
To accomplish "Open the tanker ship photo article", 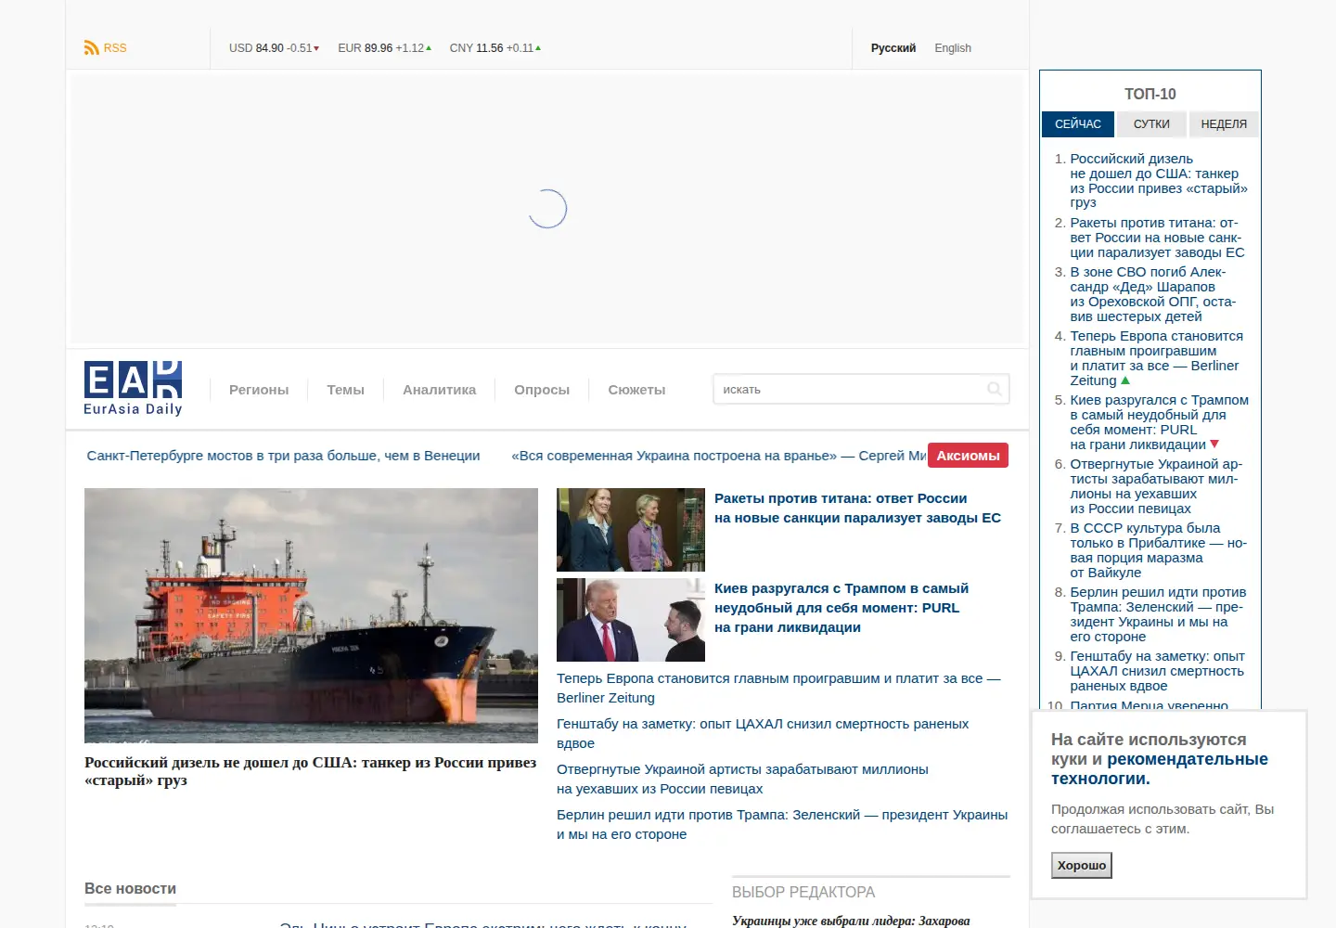I will [x=311, y=615].
